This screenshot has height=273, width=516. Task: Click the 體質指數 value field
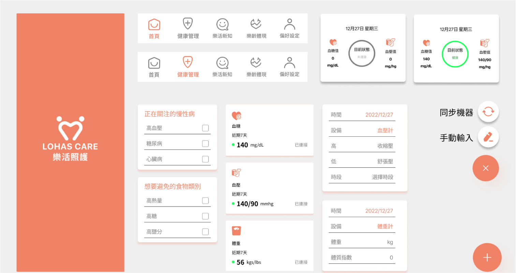tap(362, 258)
